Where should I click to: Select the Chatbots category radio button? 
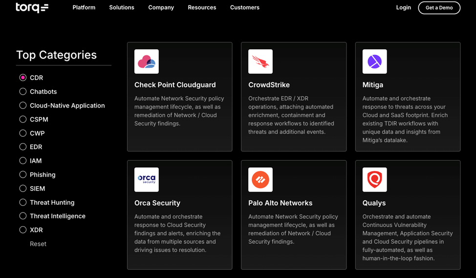pyautogui.click(x=23, y=91)
